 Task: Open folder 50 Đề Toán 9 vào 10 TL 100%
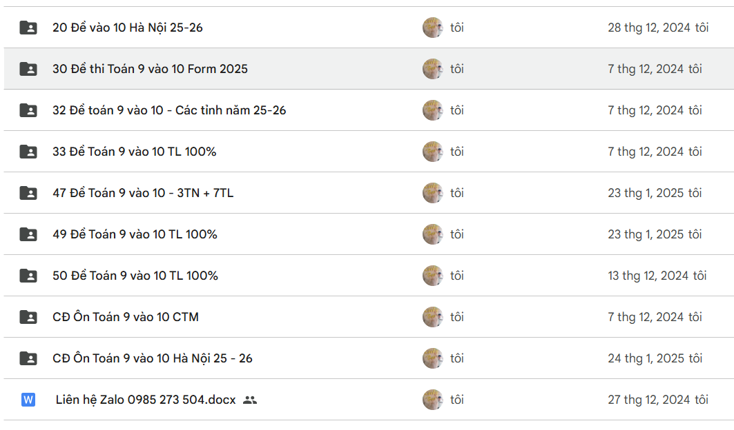[135, 276]
